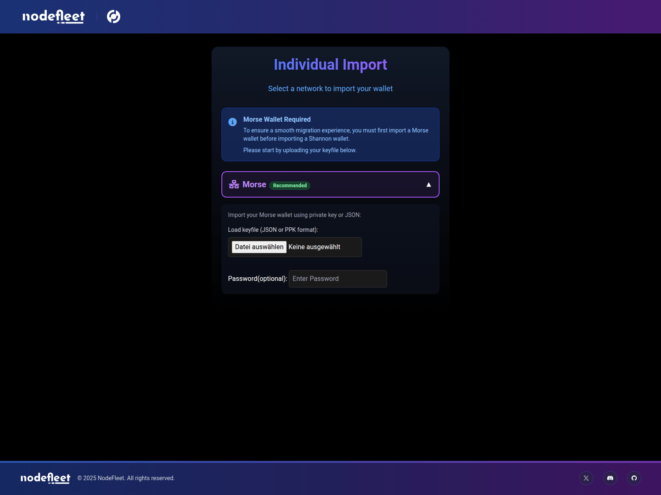Collapse the Morse section using the triangle
661x495 pixels.
[x=428, y=184]
